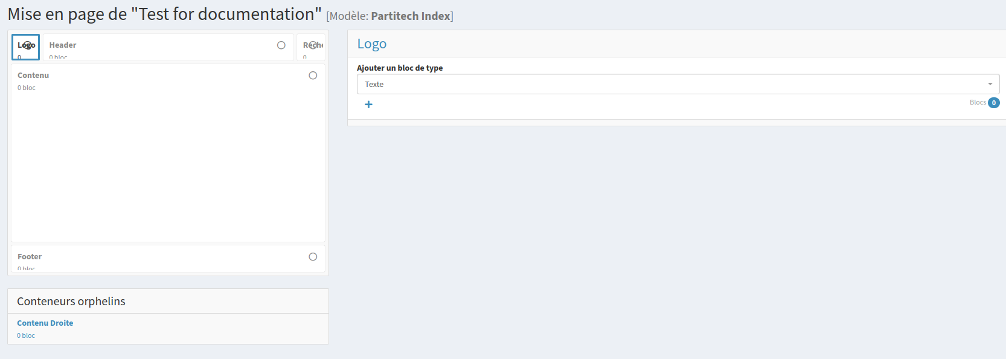Open the Contenu container label
This screenshot has height=359, width=1006.
pyautogui.click(x=33, y=76)
